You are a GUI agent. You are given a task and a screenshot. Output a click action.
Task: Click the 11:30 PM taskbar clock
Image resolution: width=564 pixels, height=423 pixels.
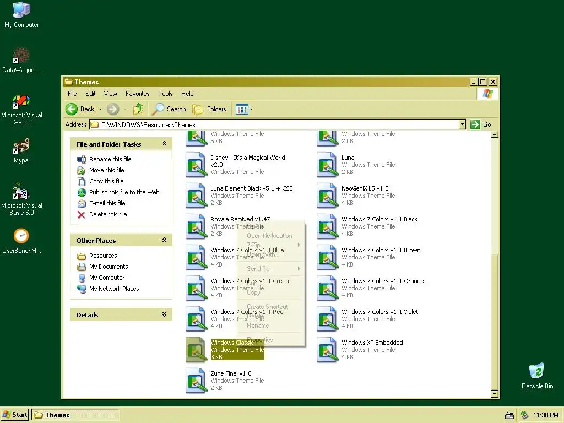tap(546, 415)
